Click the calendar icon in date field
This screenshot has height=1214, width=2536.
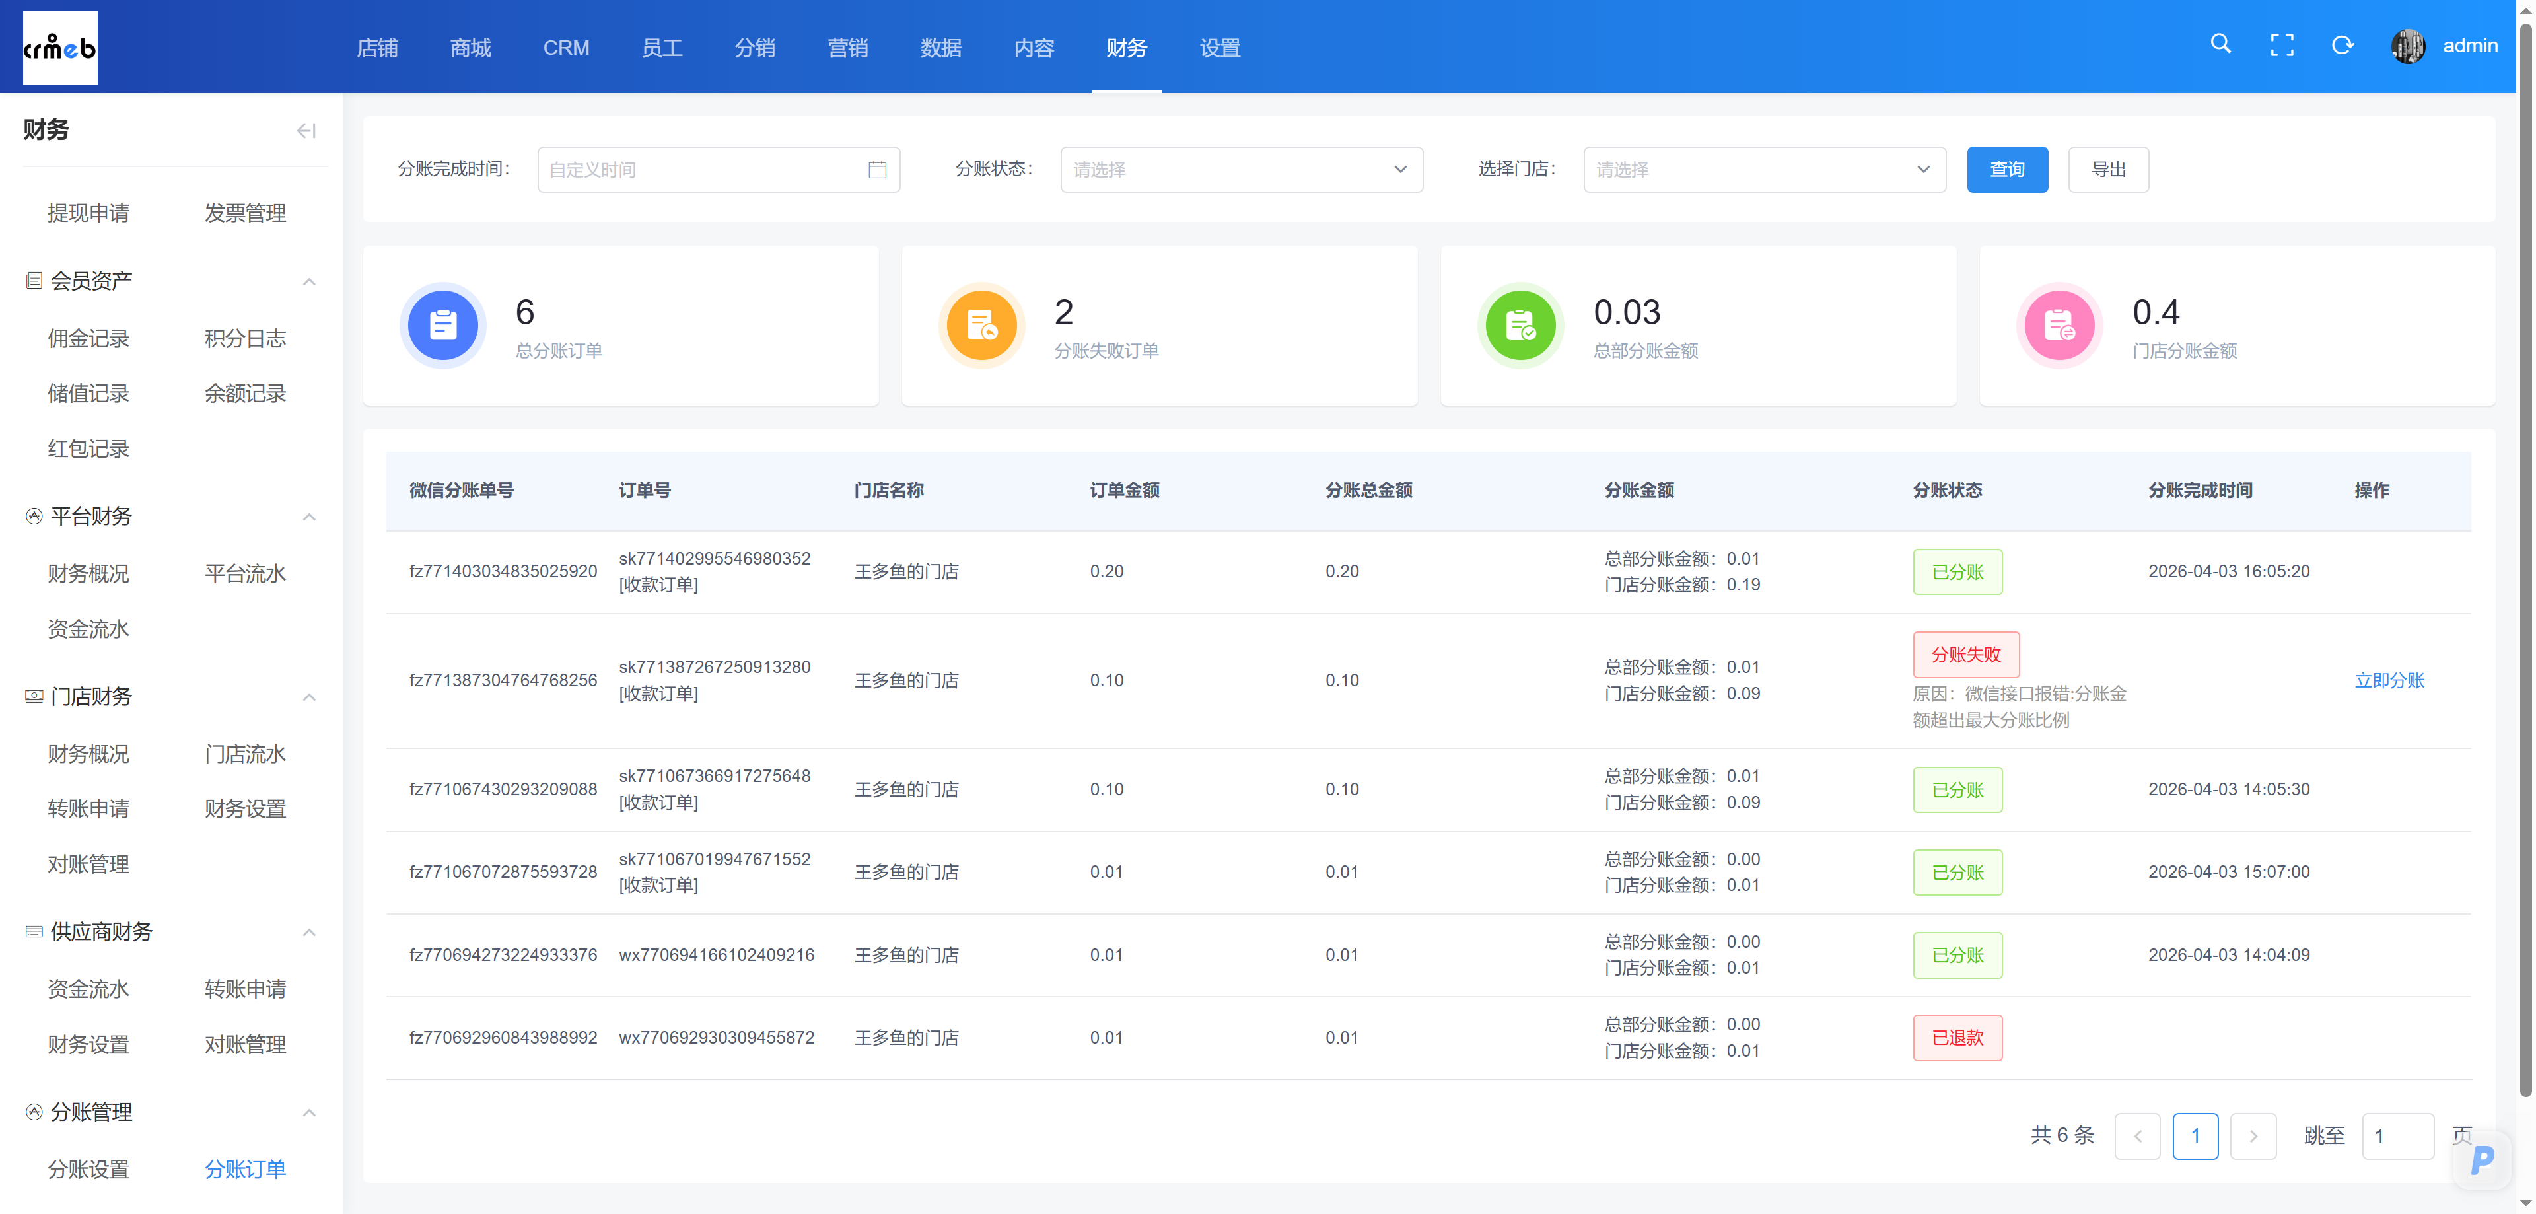click(x=877, y=170)
